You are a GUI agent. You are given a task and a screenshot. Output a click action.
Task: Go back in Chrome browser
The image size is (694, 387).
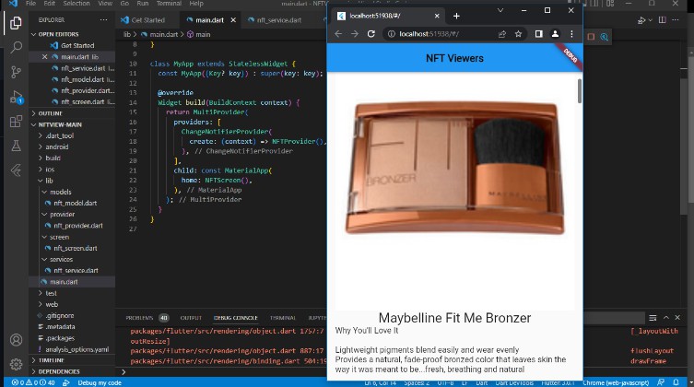(x=338, y=34)
